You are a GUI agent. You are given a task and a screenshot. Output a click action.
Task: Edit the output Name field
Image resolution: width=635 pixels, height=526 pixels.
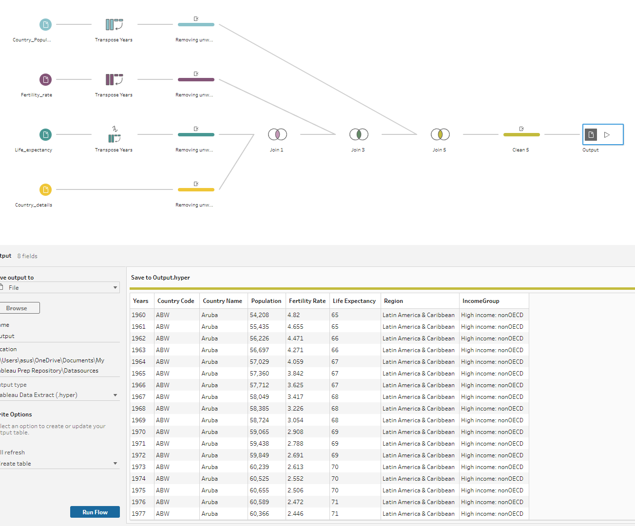point(59,336)
